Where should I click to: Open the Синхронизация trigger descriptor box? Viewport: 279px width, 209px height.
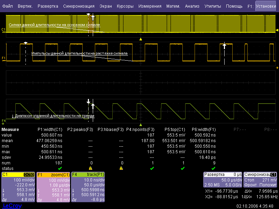click(260, 174)
